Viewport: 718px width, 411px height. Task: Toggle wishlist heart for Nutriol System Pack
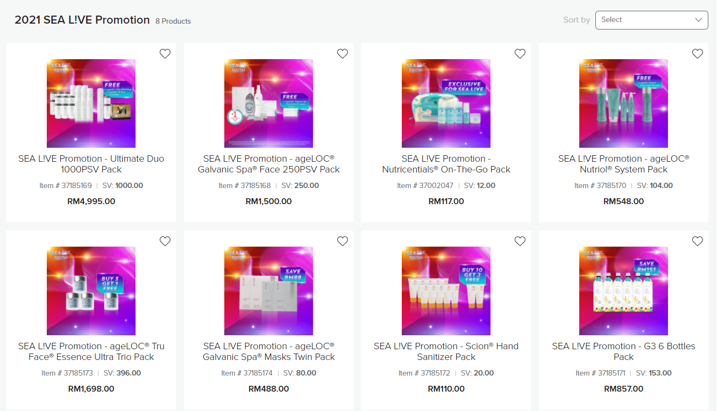pyautogui.click(x=698, y=54)
